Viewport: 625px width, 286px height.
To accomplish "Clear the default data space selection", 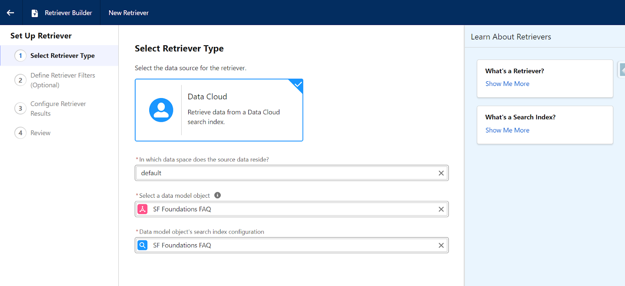I will pyautogui.click(x=441, y=173).
